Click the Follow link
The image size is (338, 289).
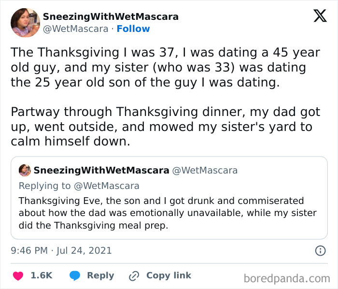(x=133, y=29)
